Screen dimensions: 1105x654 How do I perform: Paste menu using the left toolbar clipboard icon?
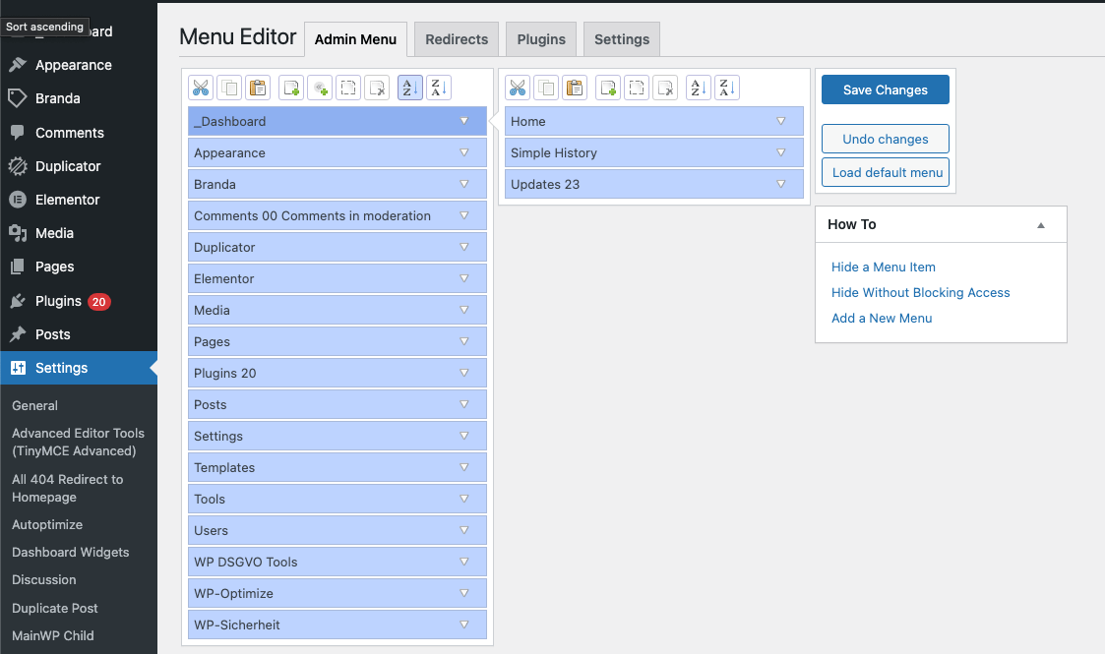(x=258, y=88)
